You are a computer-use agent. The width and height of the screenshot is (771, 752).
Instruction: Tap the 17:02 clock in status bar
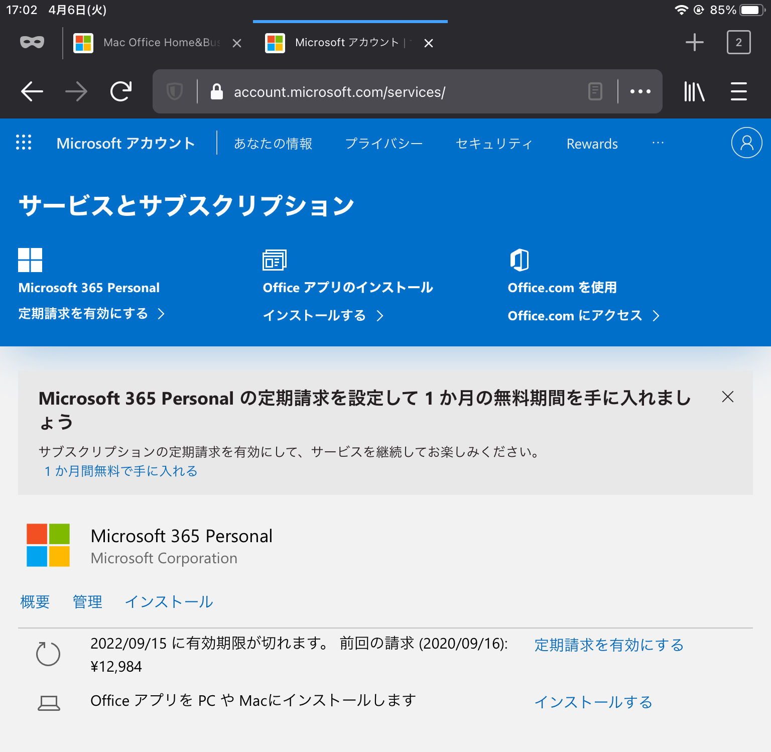(22, 10)
